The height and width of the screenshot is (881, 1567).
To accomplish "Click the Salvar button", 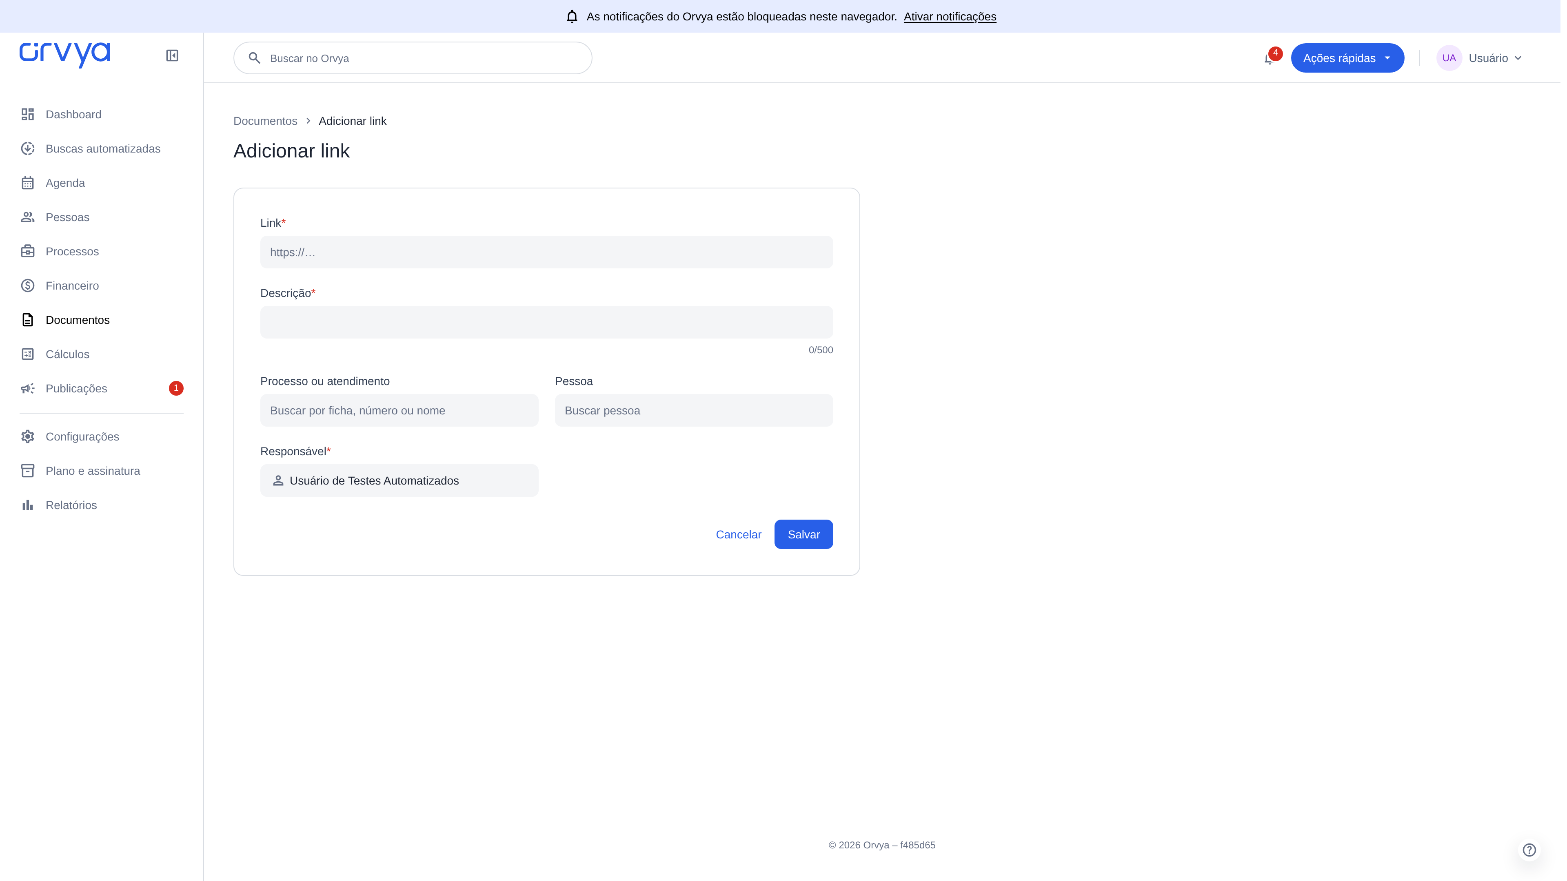I will coord(803,534).
